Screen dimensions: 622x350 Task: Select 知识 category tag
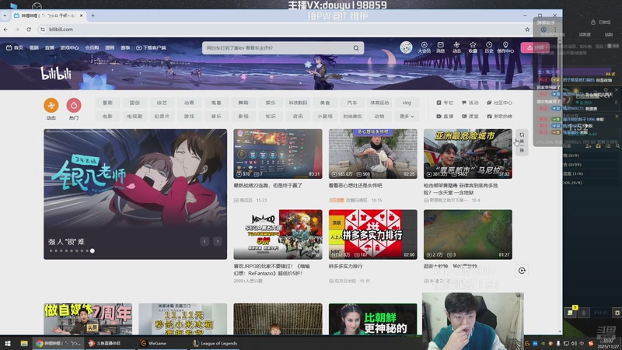[271, 116]
